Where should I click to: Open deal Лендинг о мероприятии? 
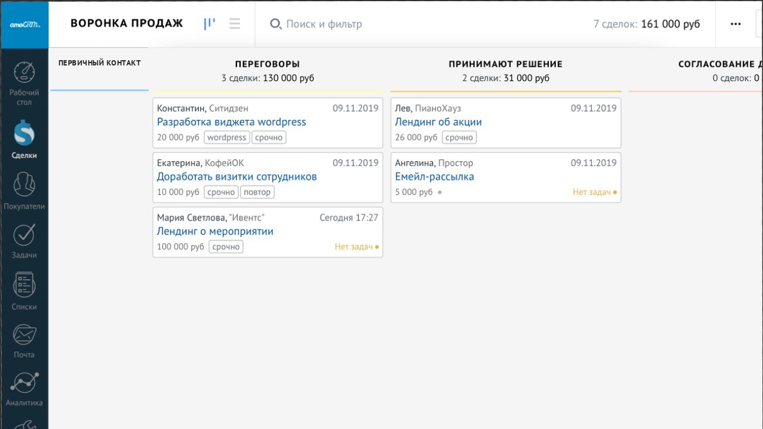pos(215,231)
